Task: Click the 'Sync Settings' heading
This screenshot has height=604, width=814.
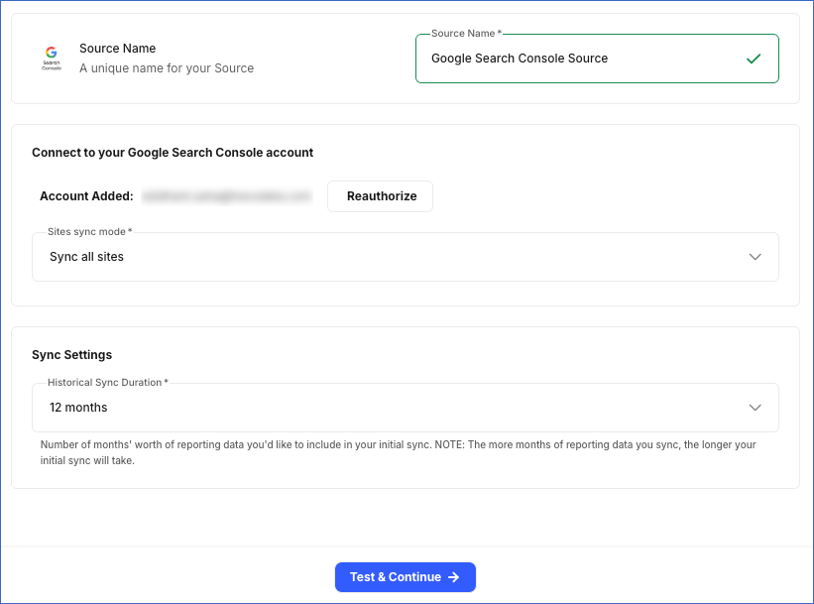Action: [x=71, y=355]
